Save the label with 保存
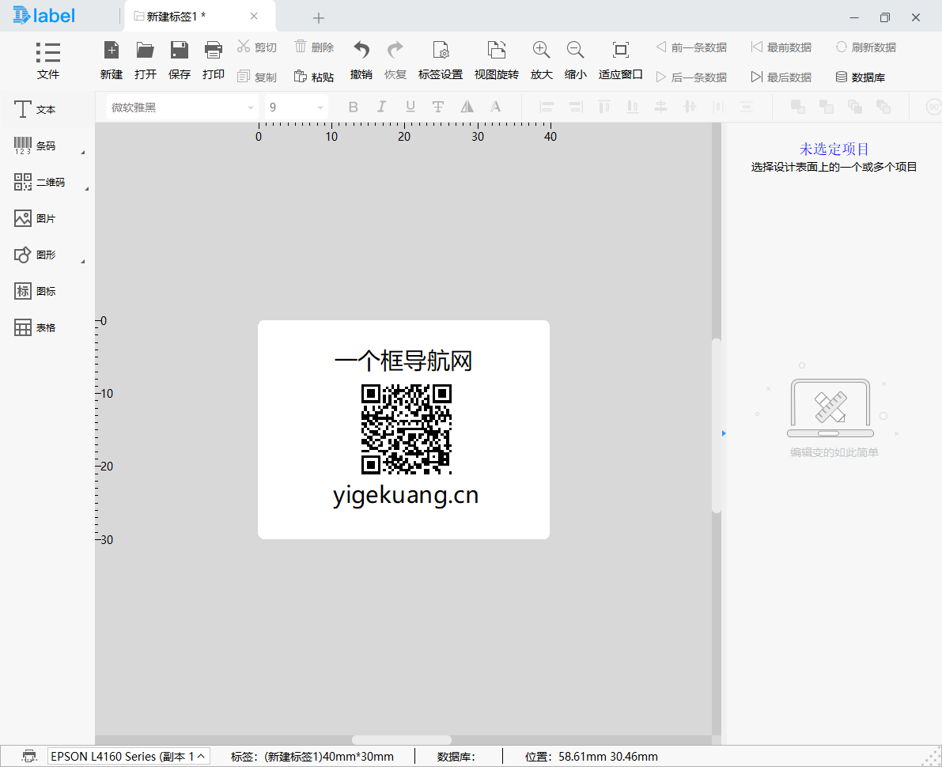This screenshot has width=942, height=767. point(179,60)
